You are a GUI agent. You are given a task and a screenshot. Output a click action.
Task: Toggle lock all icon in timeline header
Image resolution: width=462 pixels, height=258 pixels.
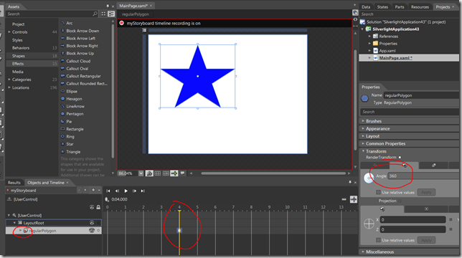[x=98, y=207]
